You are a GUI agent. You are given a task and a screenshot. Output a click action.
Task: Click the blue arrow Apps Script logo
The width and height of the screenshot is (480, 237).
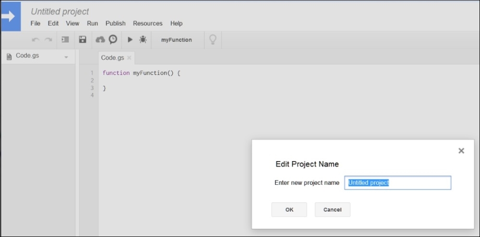(11, 16)
